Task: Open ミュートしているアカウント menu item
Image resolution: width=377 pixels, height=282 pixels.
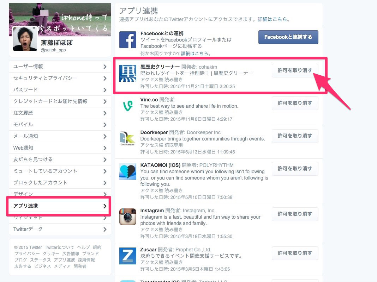Action: click(60, 171)
